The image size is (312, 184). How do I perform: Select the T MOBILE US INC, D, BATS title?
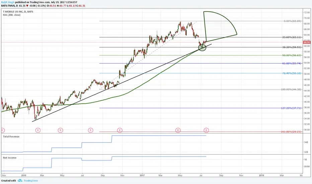click(18, 12)
